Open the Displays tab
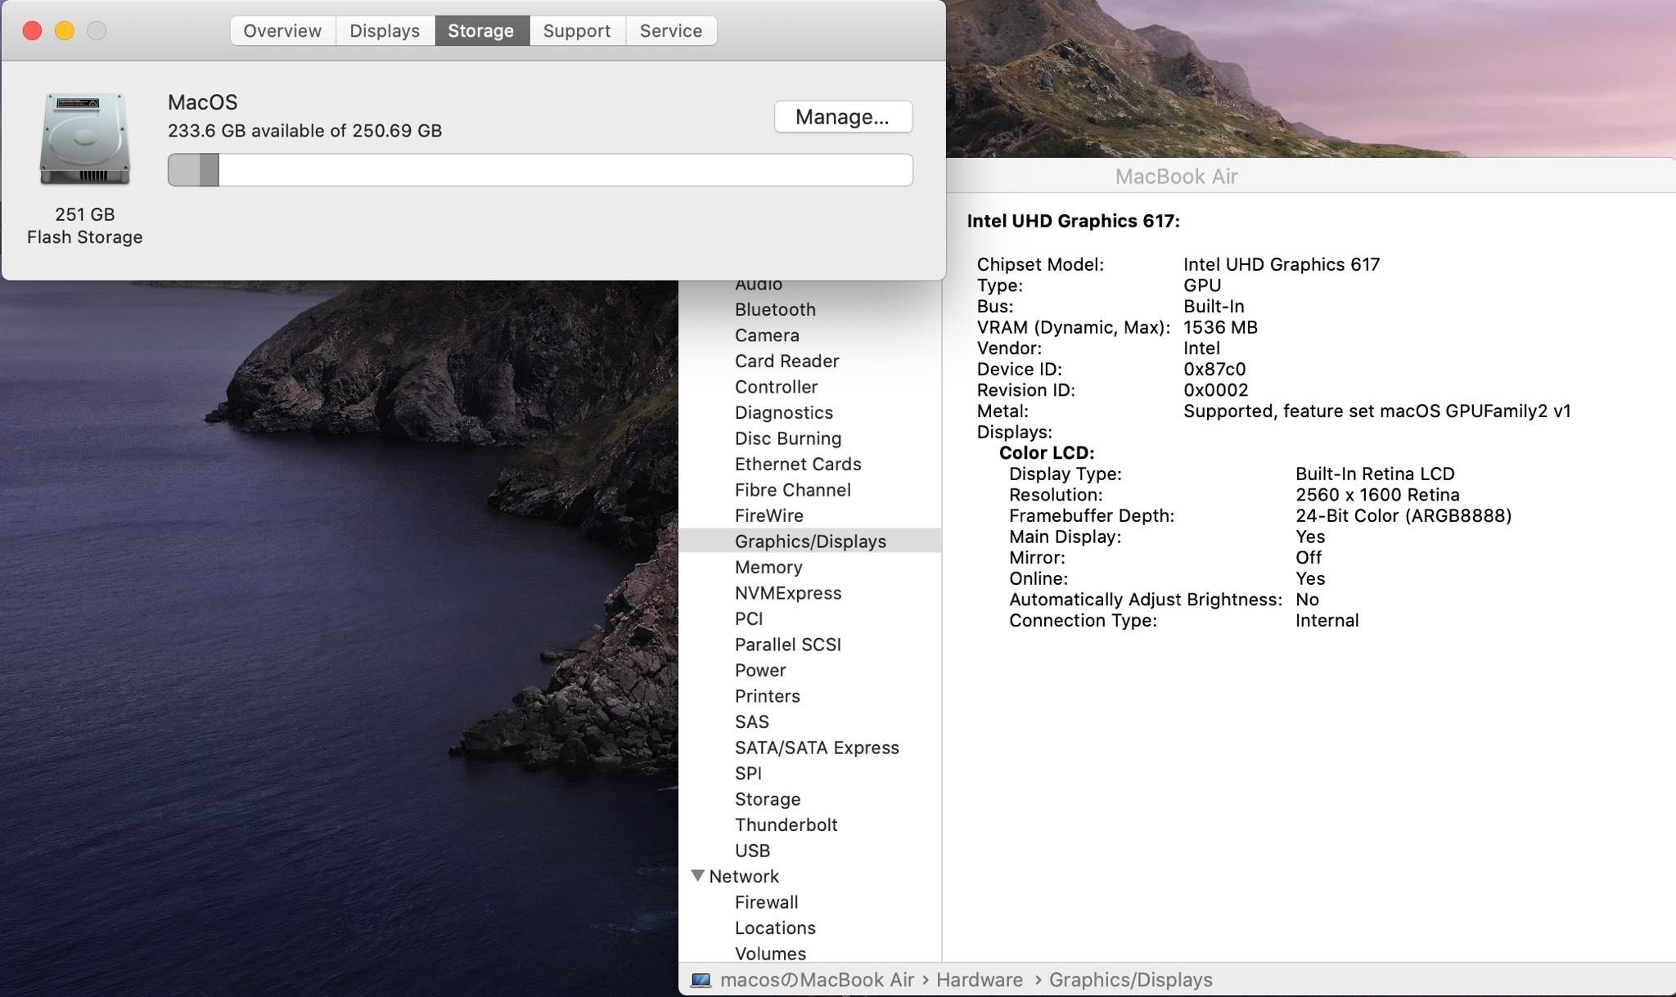 385,31
